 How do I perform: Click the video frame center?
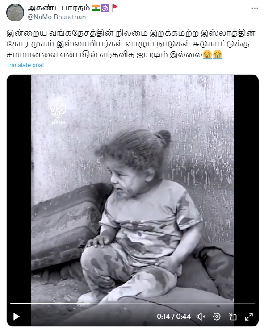tap(133, 200)
